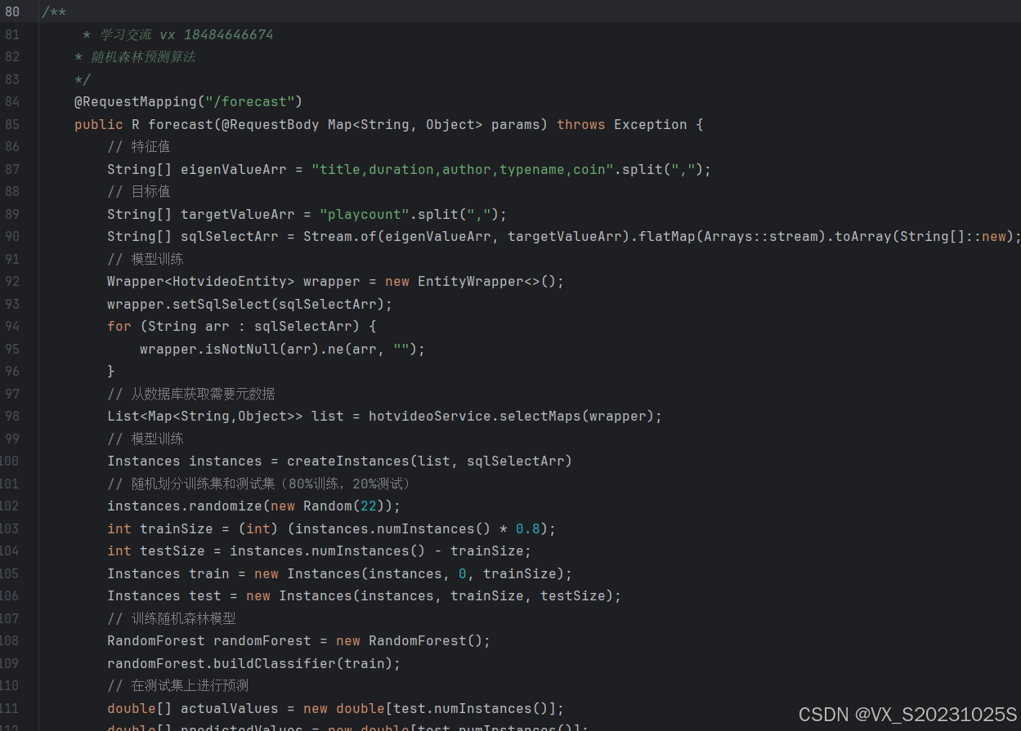Click the randomize method call
The image size is (1021, 731).
click(x=226, y=506)
